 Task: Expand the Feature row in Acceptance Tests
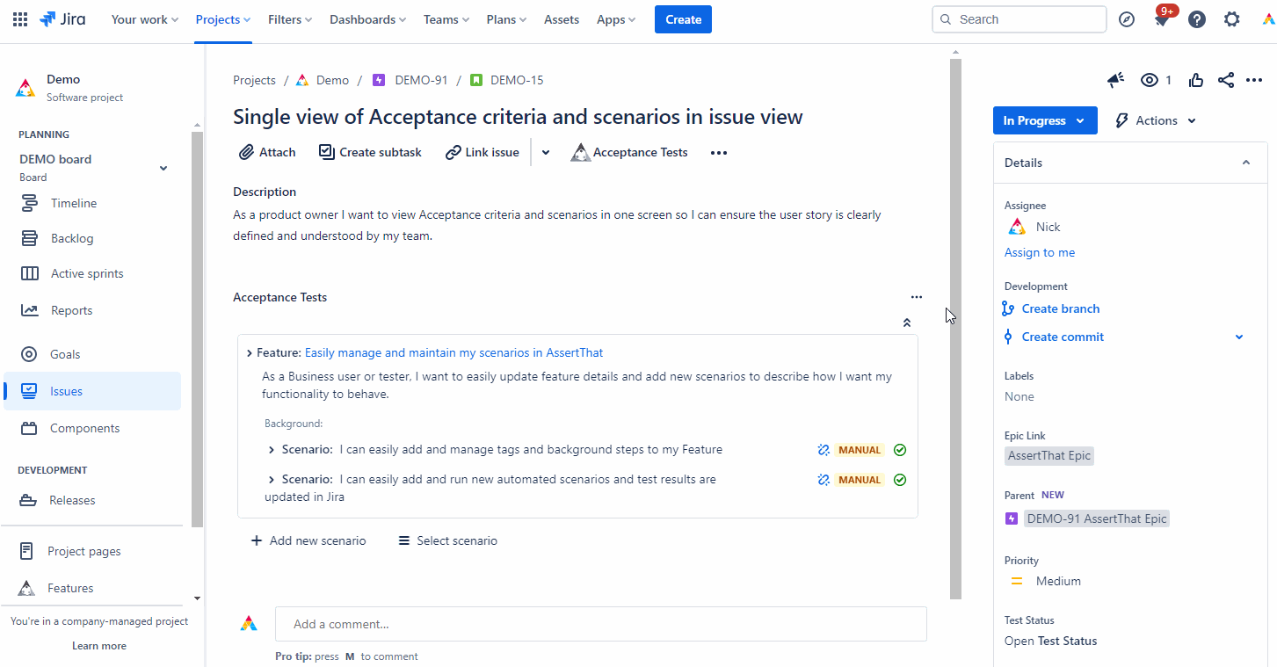click(249, 352)
